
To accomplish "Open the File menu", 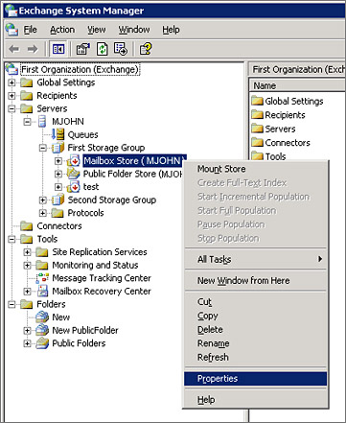I will (x=30, y=30).
